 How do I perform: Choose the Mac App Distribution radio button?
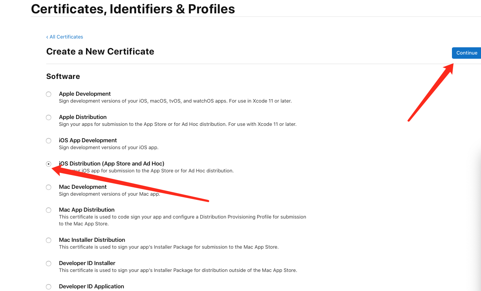pos(49,210)
